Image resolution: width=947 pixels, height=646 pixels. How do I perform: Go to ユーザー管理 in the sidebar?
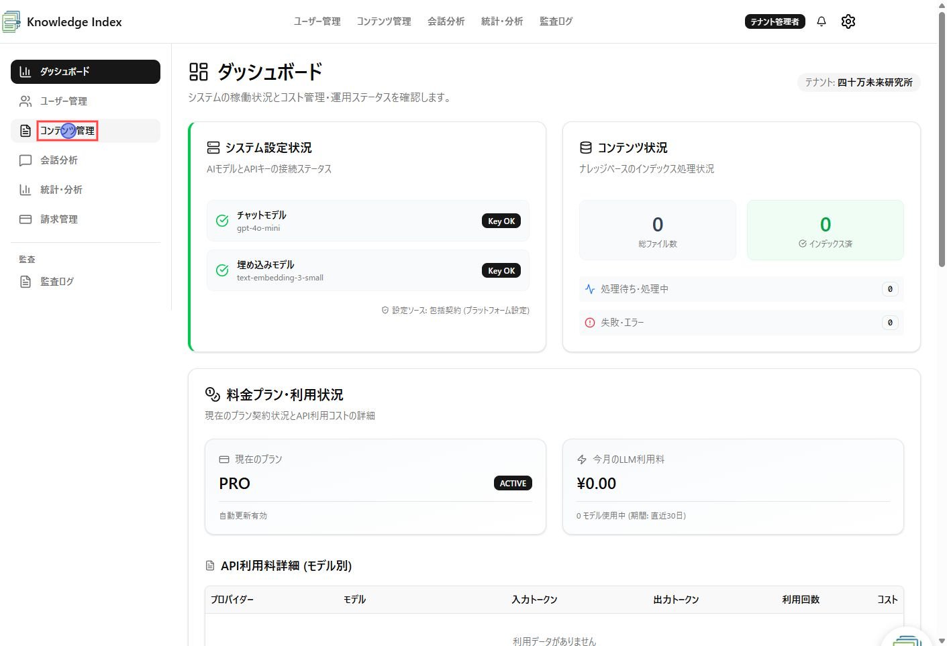(85, 101)
